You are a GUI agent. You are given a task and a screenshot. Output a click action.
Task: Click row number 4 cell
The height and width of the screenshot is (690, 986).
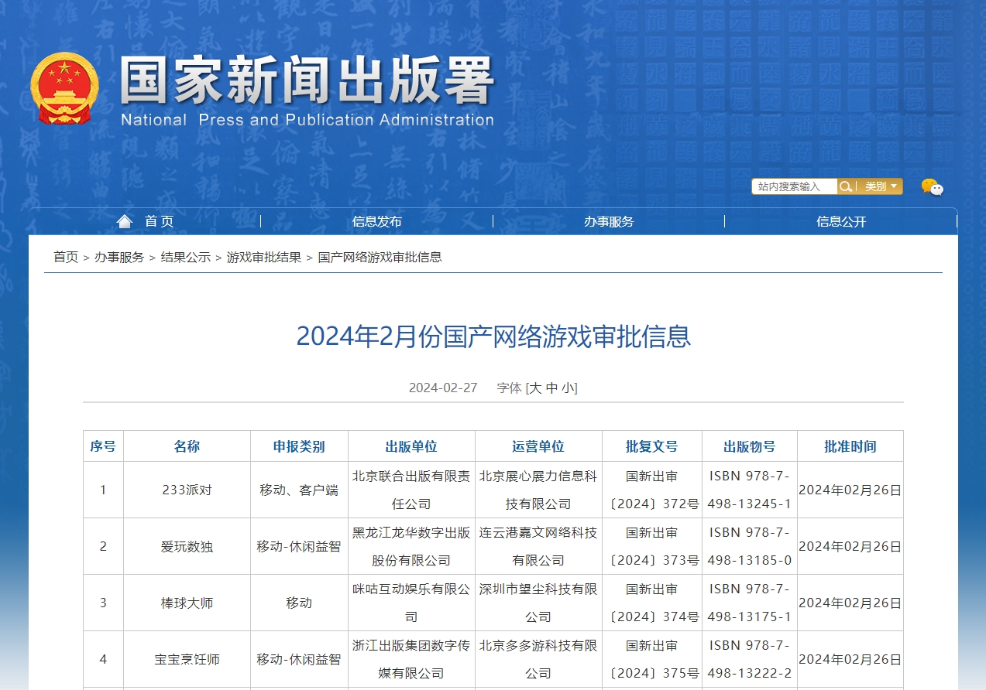pos(103,660)
